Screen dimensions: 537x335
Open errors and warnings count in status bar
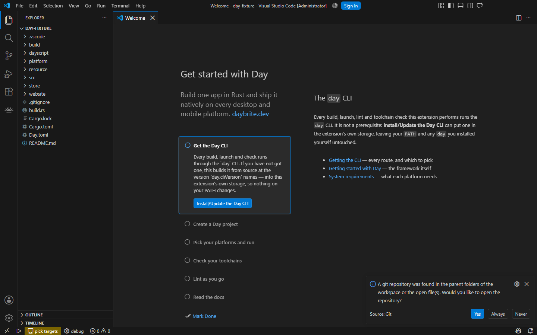(x=100, y=331)
